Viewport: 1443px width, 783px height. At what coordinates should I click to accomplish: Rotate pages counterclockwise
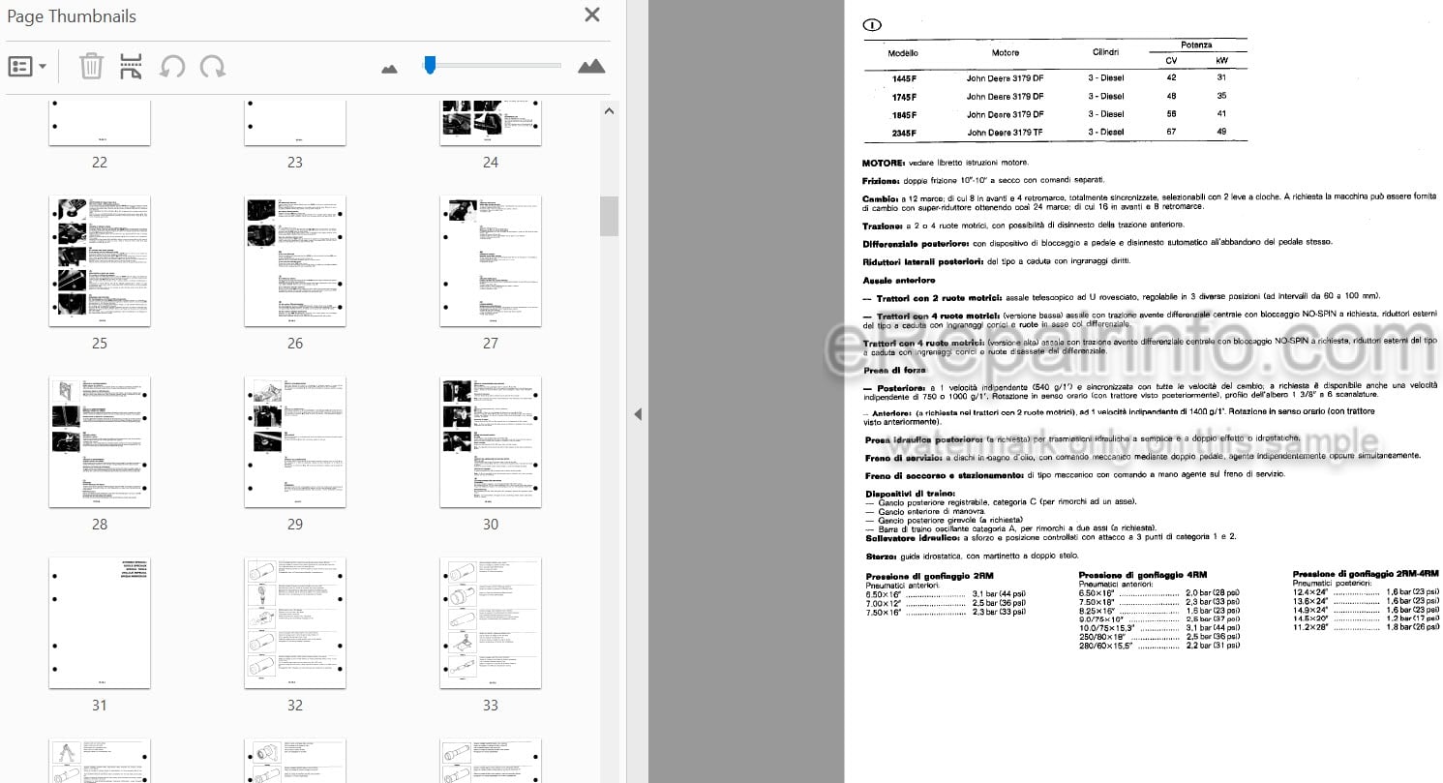(x=172, y=67)
